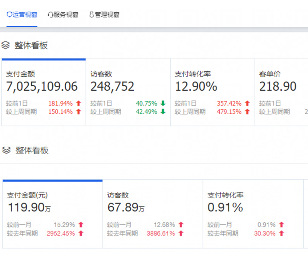Click the headset icon beside 服务视窗

click(x=51, y=15)
